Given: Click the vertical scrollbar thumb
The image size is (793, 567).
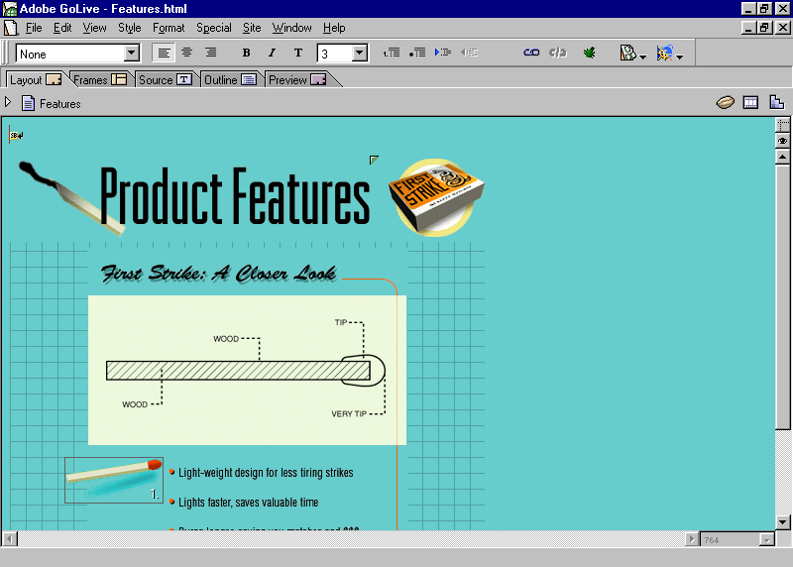Looking at the screenshot, I should [x=783, y=297].
